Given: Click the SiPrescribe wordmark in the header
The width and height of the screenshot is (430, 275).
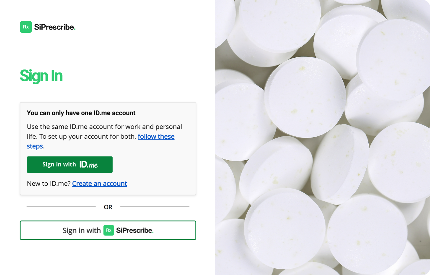Looking at the screenshot, I should click(54, 27).
